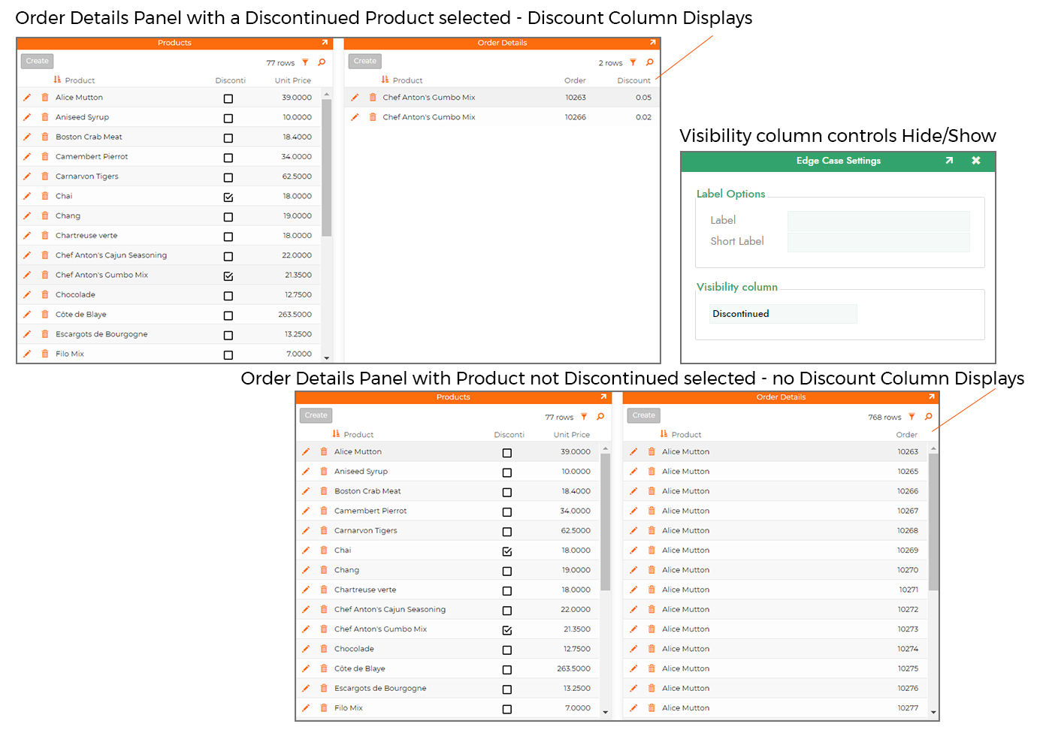Edit the Alice Mutton order 10275 row

(x=633, y=668)
